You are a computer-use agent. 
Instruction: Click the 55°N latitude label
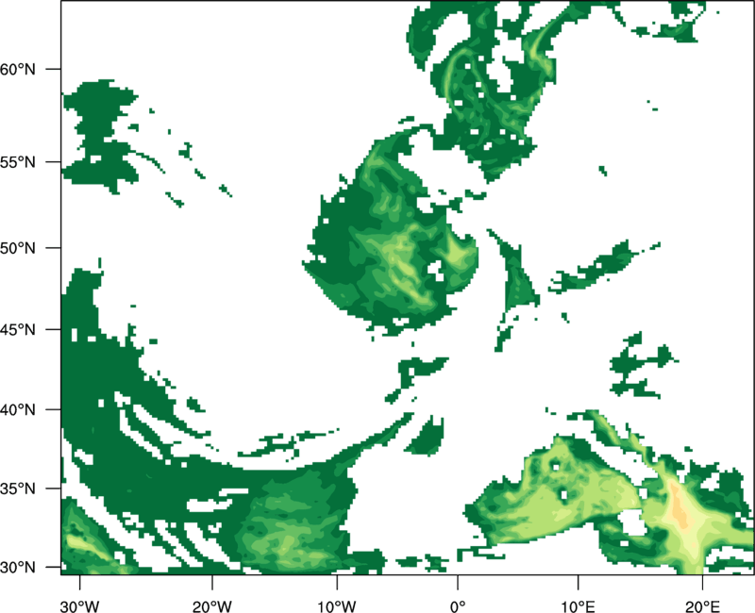coord(18,162)
